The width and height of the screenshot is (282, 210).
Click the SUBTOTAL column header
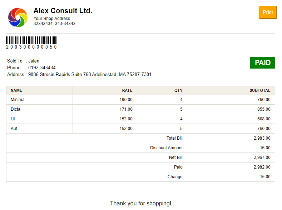(x=260, y=90)
